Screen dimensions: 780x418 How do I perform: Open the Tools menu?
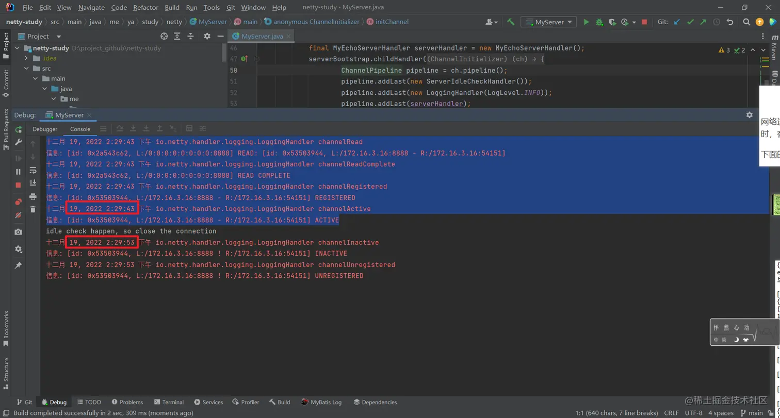pos(212,8)
